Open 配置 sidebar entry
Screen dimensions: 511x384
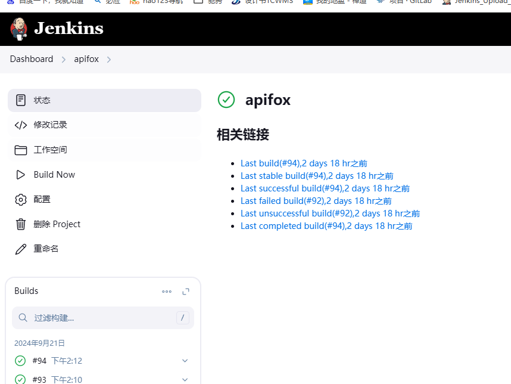point(104,199)
